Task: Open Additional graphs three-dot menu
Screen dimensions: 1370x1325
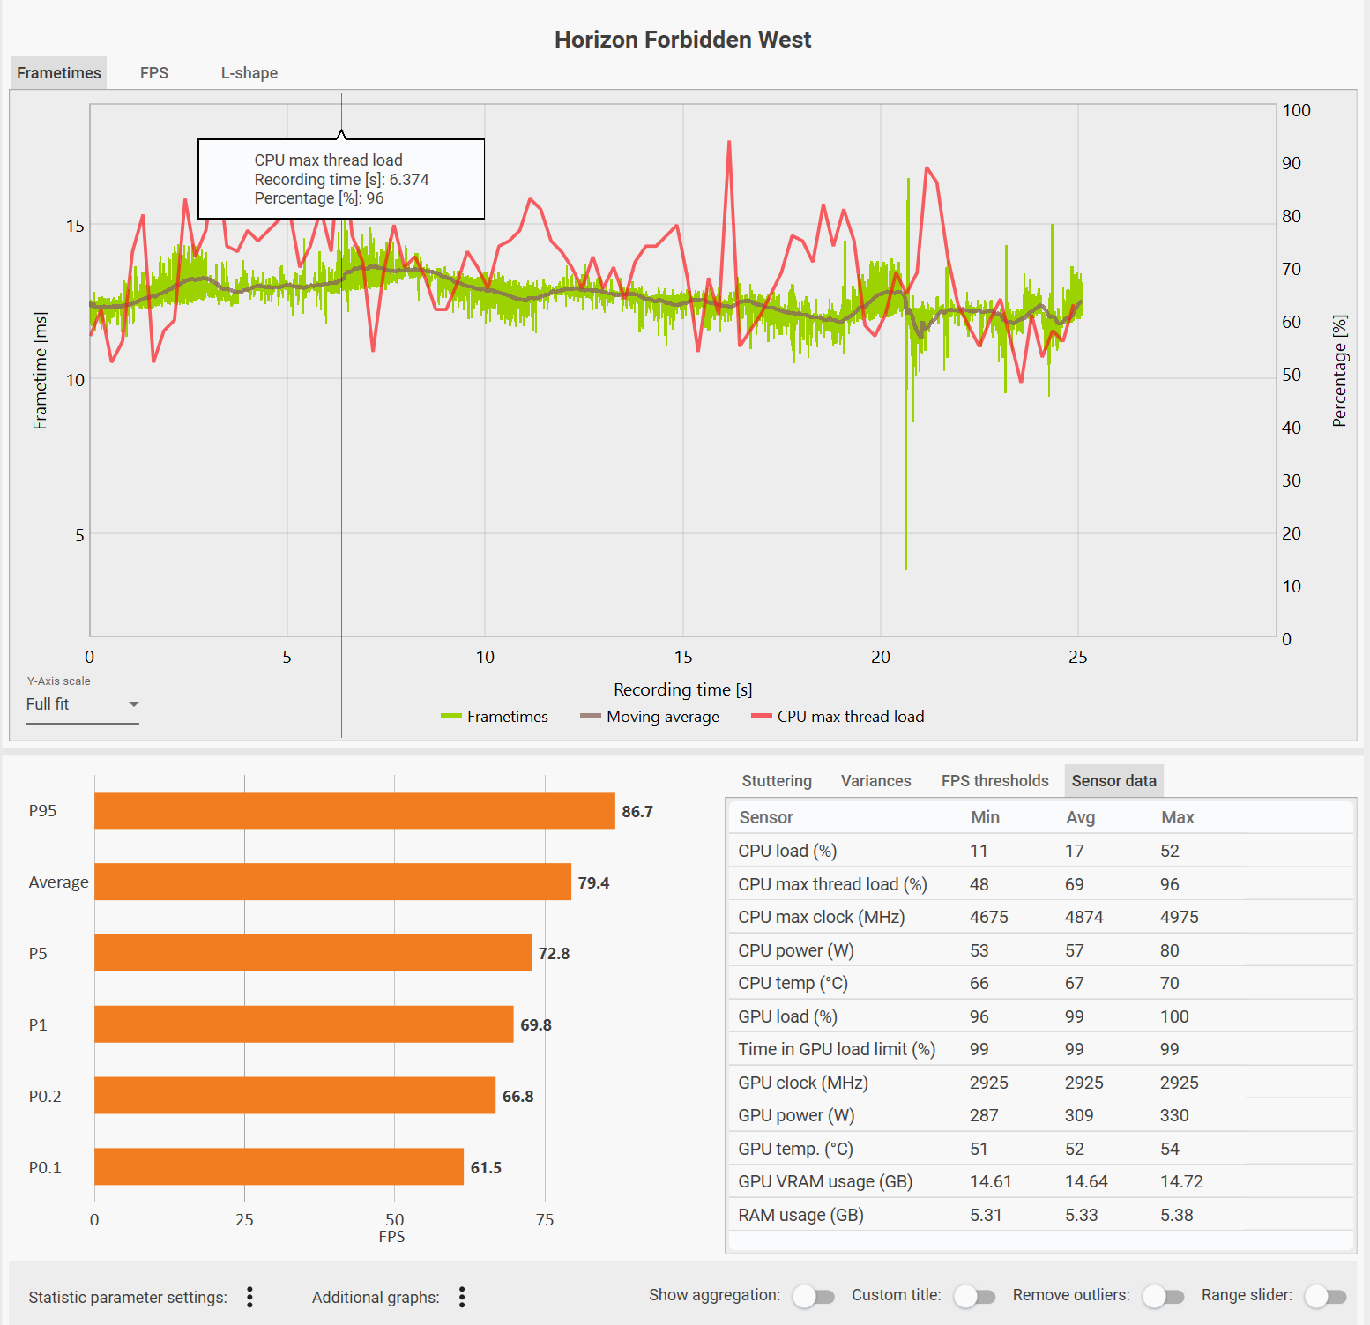Action: [462, 1297]
